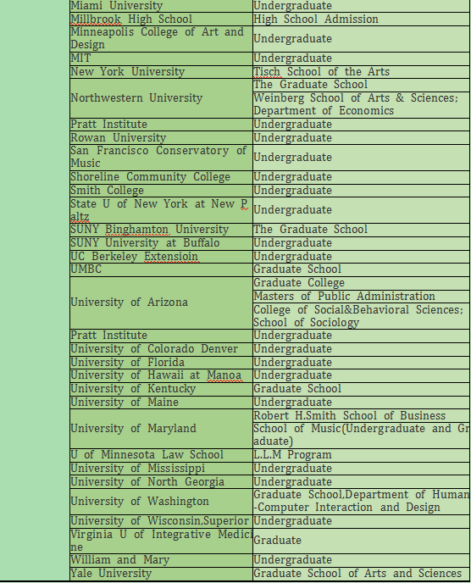
Task: Click Robert H.Smith School of Business cell
Action: [361, 415]
